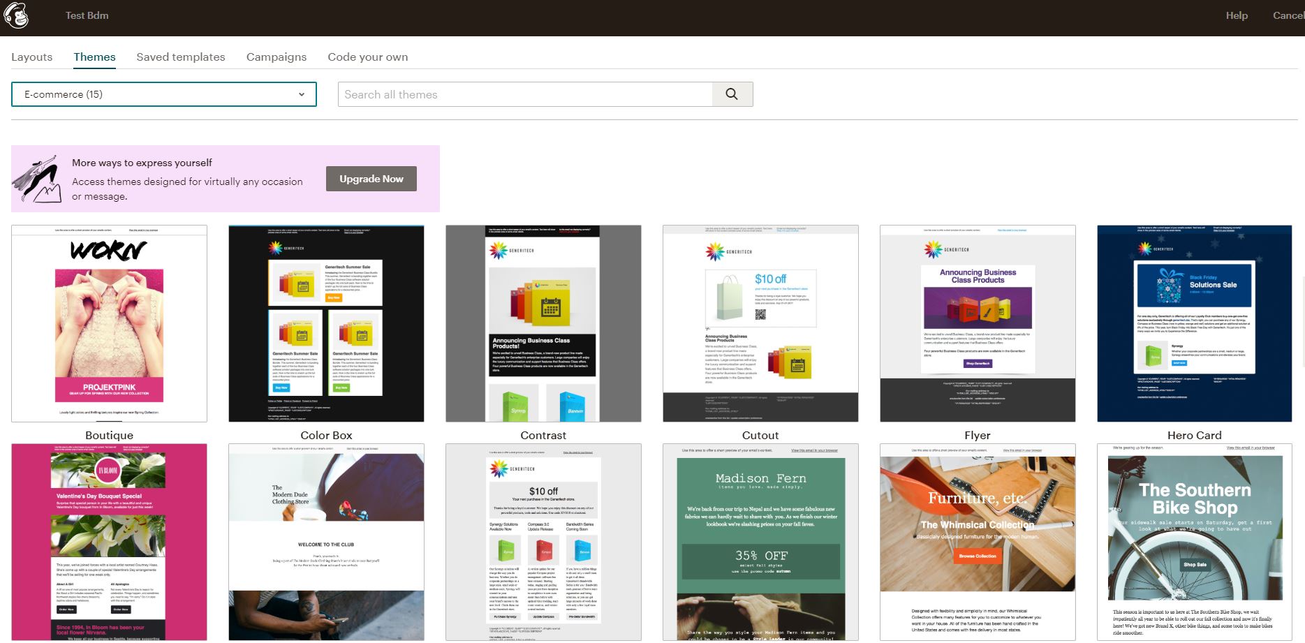This screenshot has width=1305, height=643.
Task: Go to the Campaigns tab
Action: (x=277, y=57)
